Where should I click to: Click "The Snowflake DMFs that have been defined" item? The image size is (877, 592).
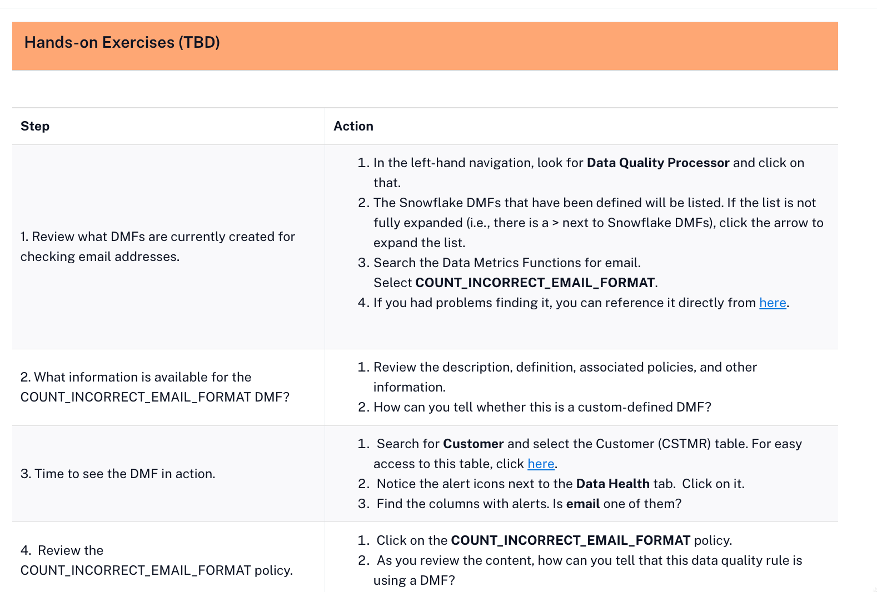tap(595, 203)
